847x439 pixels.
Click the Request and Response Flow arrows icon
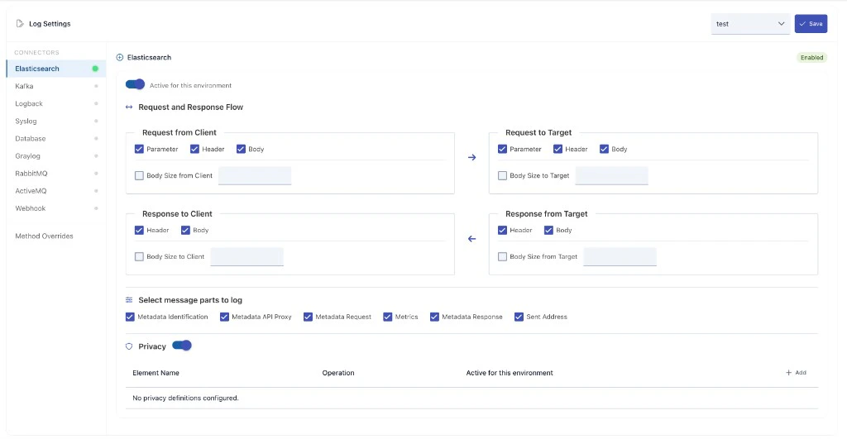coord(129,107)
